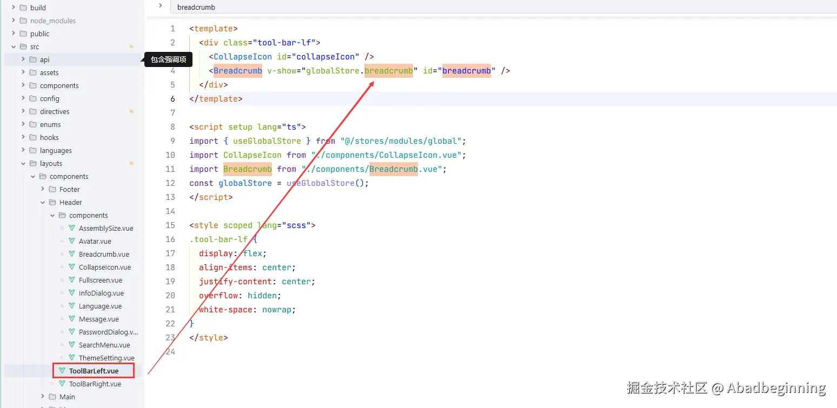Click the languages folder icon
This screenshot has height=408, width=837.
(33, 150)
